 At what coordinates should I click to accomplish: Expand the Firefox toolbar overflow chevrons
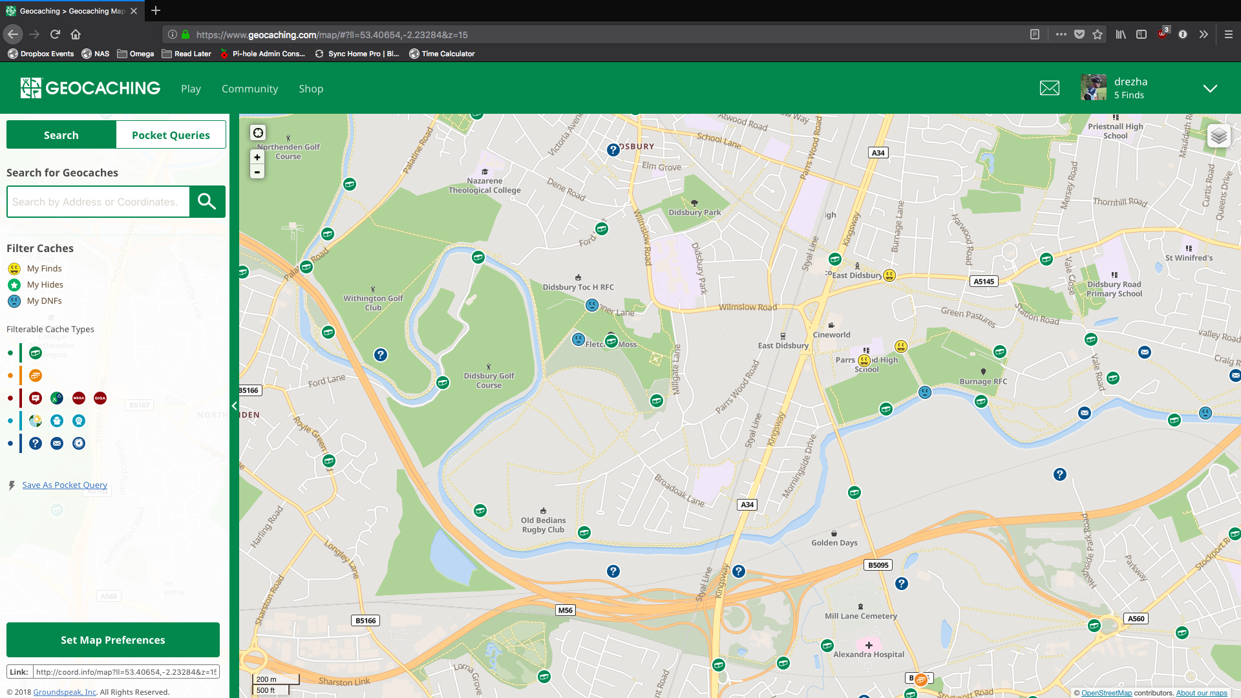coord(1204,34)
